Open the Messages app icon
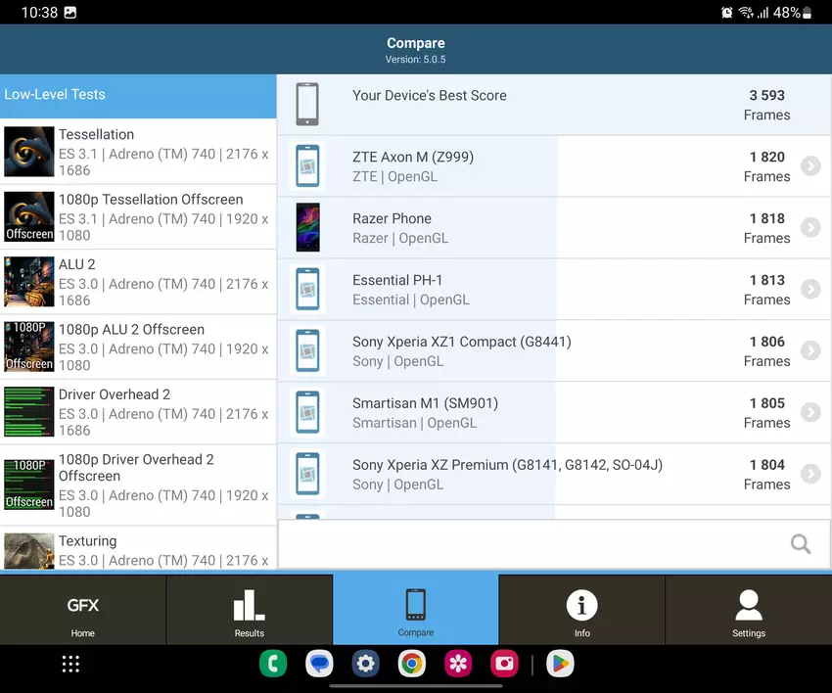 tap(319, 664)
